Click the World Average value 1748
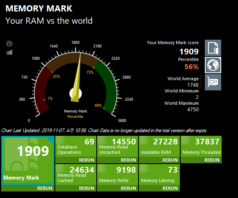This screenshot has height=198, width=238. [x=193, y=85]
